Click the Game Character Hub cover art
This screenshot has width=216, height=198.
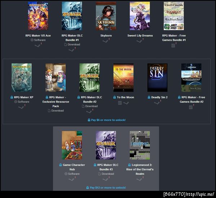(72, 145)
